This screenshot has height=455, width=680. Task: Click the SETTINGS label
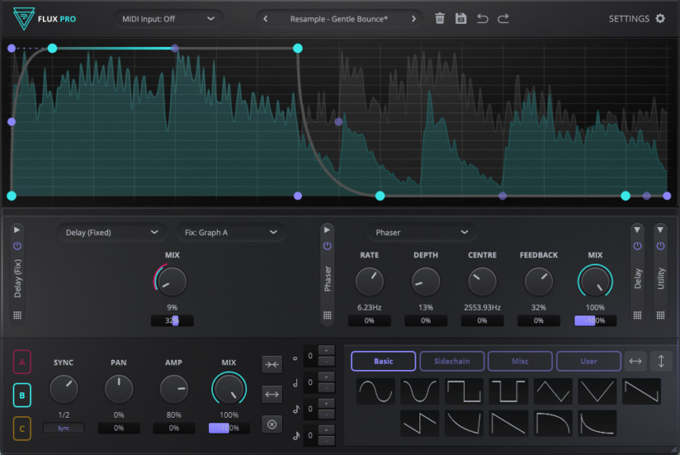point(629,18)
